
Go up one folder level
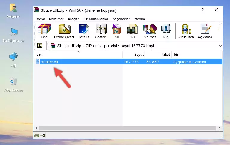pyautogui.click(x=40, y=46)
